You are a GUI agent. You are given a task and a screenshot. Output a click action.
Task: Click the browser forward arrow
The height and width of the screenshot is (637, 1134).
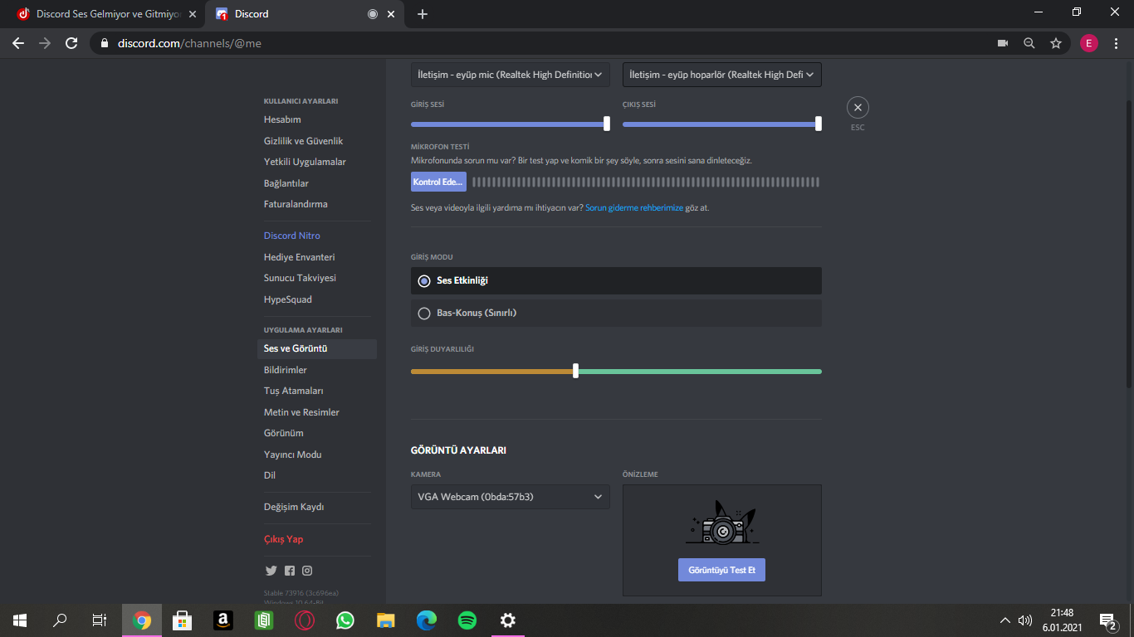(x=45, y=43)
